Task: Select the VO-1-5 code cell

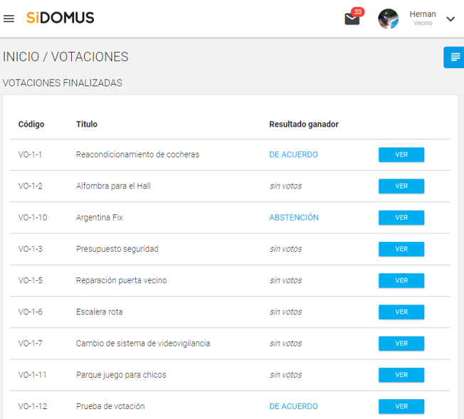Action: 30,280
